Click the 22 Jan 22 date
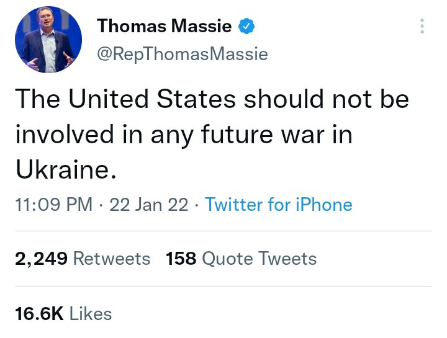447x338 pixels. point(149,205)
